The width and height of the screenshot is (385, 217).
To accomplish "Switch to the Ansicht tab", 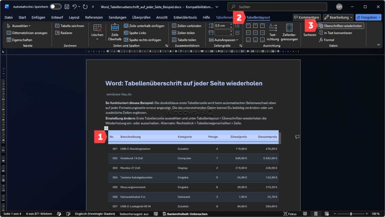I will click(x=162, y=17).
